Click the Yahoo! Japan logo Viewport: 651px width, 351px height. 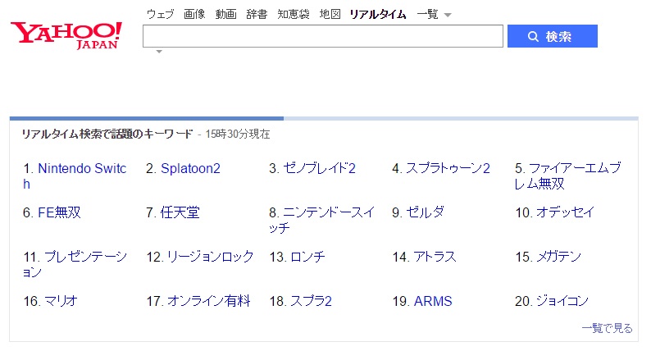[66, 35]
